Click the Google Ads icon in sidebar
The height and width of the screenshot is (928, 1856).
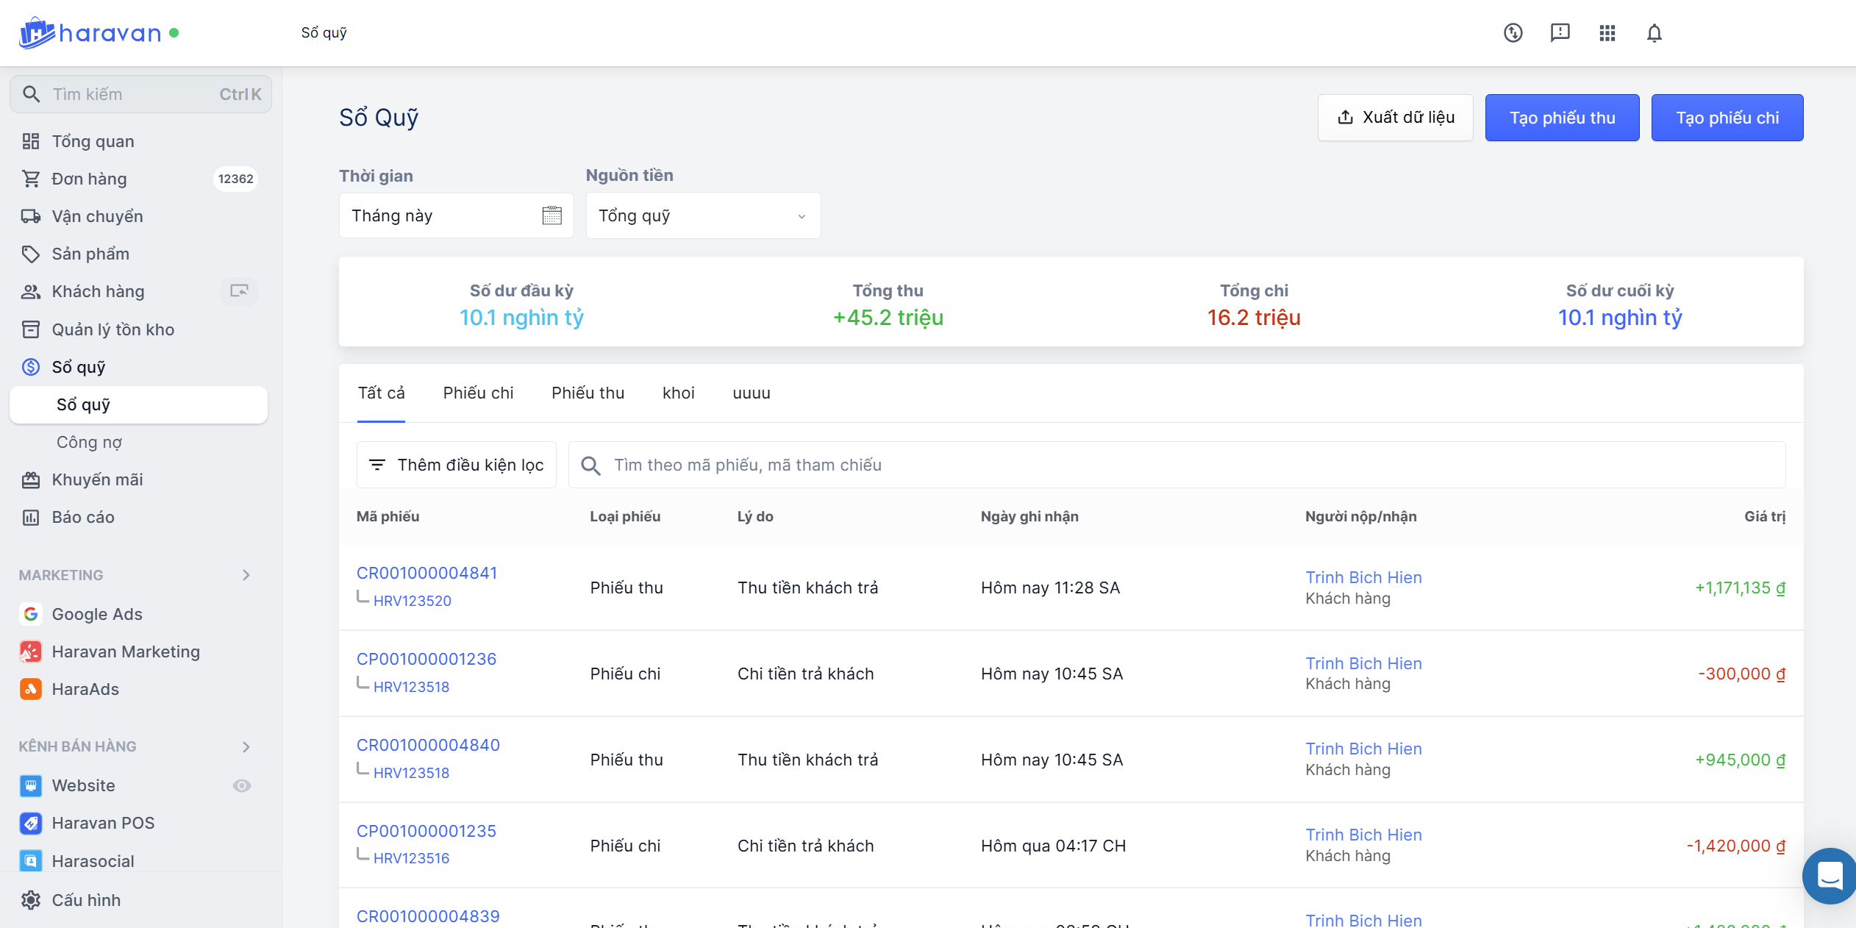pos(31,614)
